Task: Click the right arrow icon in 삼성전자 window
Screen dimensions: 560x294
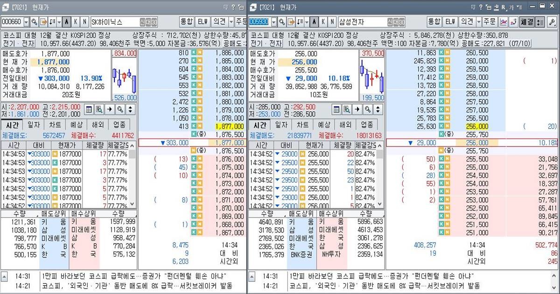Action: (357, 109)
